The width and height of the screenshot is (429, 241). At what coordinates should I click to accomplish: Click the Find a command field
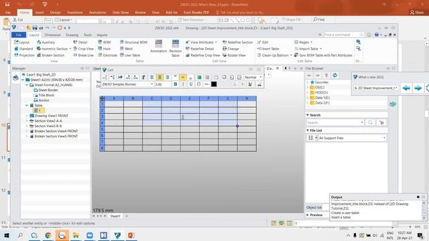(x=344, y=35)
